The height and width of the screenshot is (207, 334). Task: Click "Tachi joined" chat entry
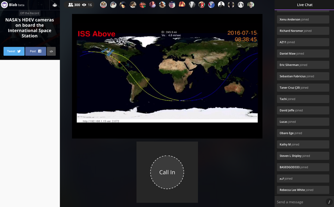(303, 99)
